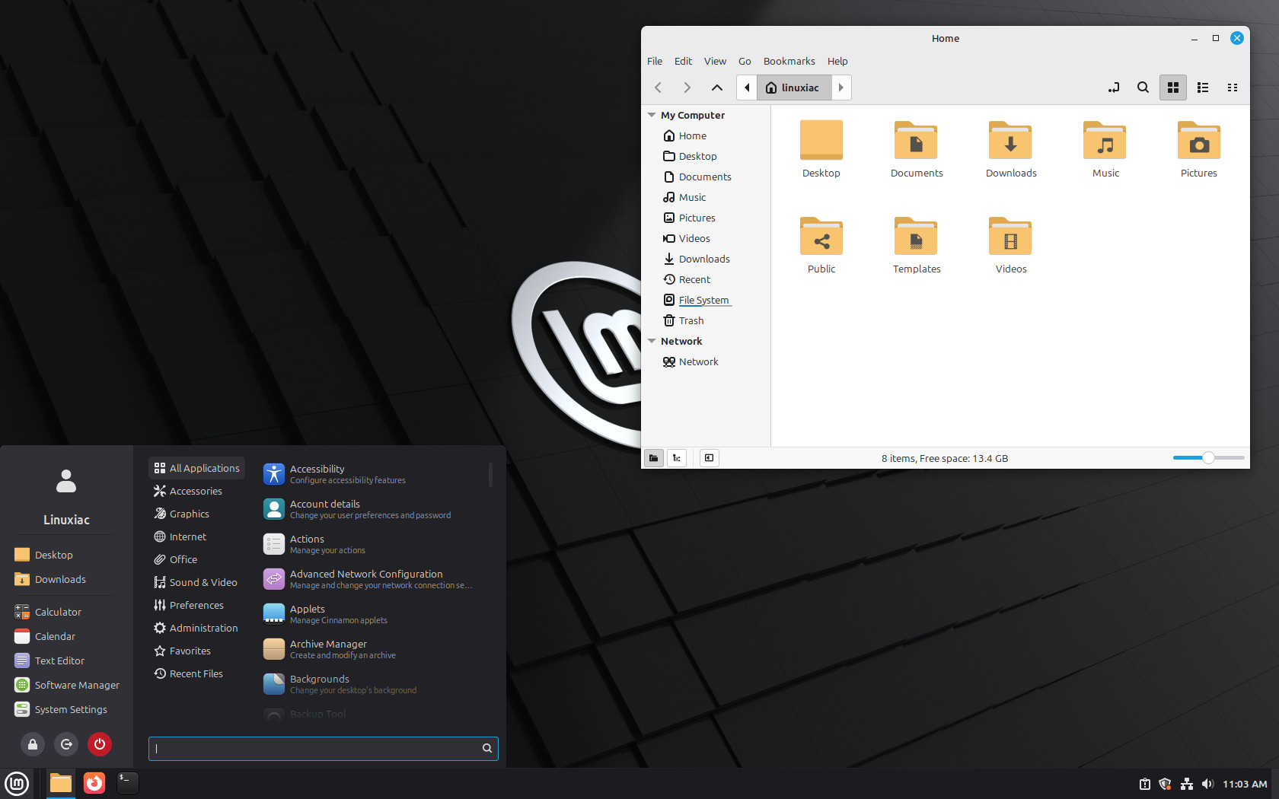Collapse the Network section in sidebar
The width and height of the screenshot is (1279, 799).
tap(652, 341)
